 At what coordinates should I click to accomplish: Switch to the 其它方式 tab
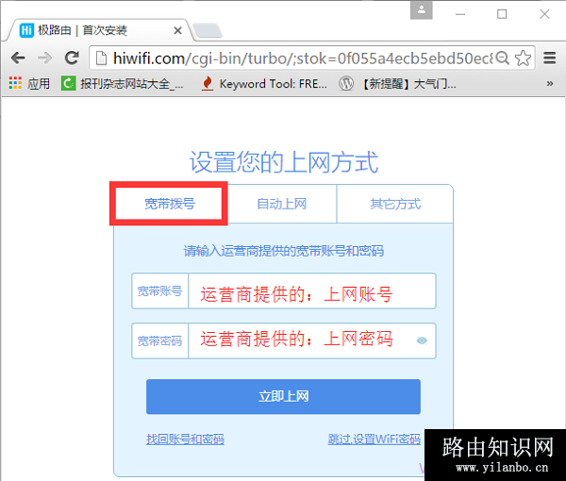coord(395,204)
